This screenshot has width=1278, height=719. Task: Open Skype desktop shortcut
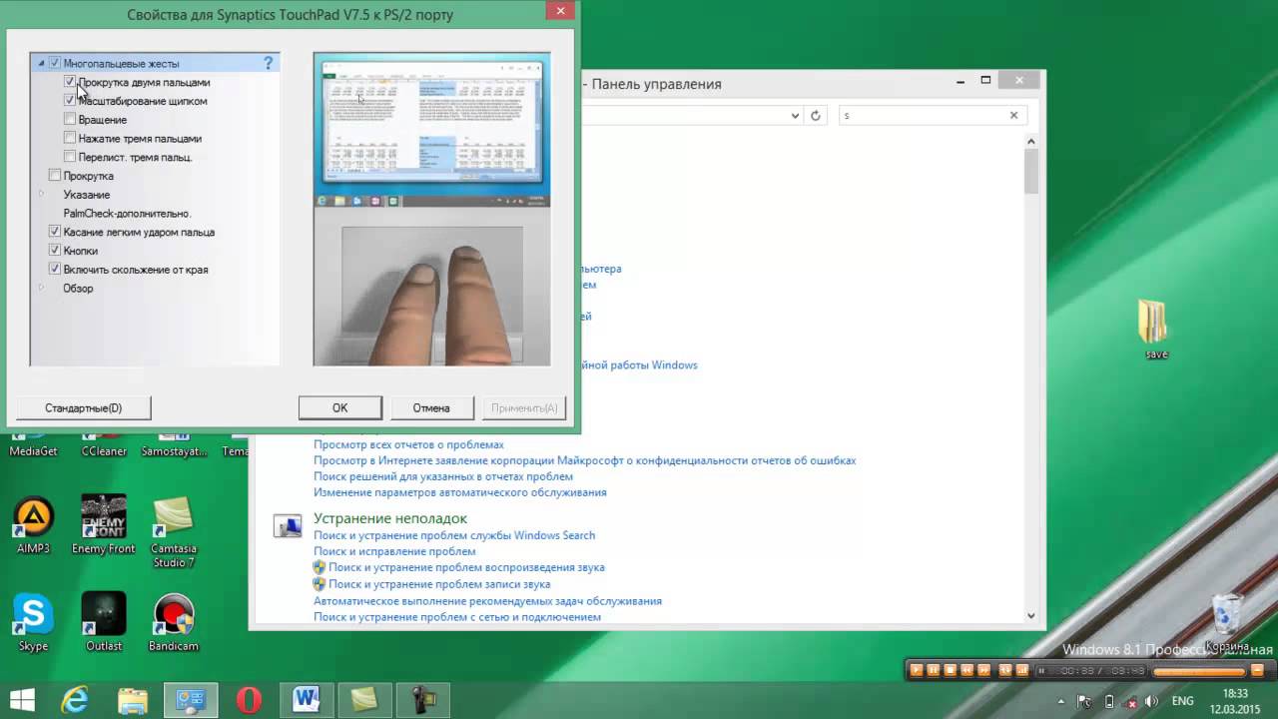[x=33, y=615]
